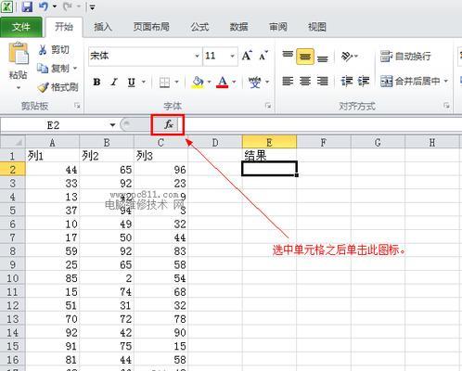Click the Decrease Indent icon
462x371 pixels.
point(347,82)
